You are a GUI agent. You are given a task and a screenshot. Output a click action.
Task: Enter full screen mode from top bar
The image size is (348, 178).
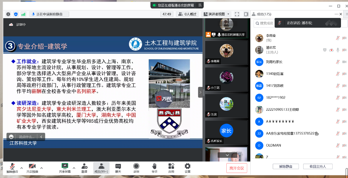[237, 14]
